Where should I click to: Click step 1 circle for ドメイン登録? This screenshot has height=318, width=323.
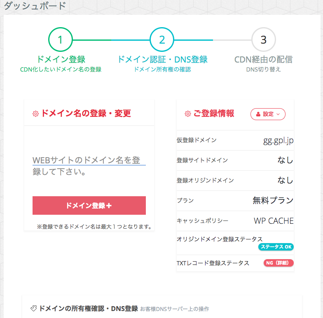click(61, 39)
